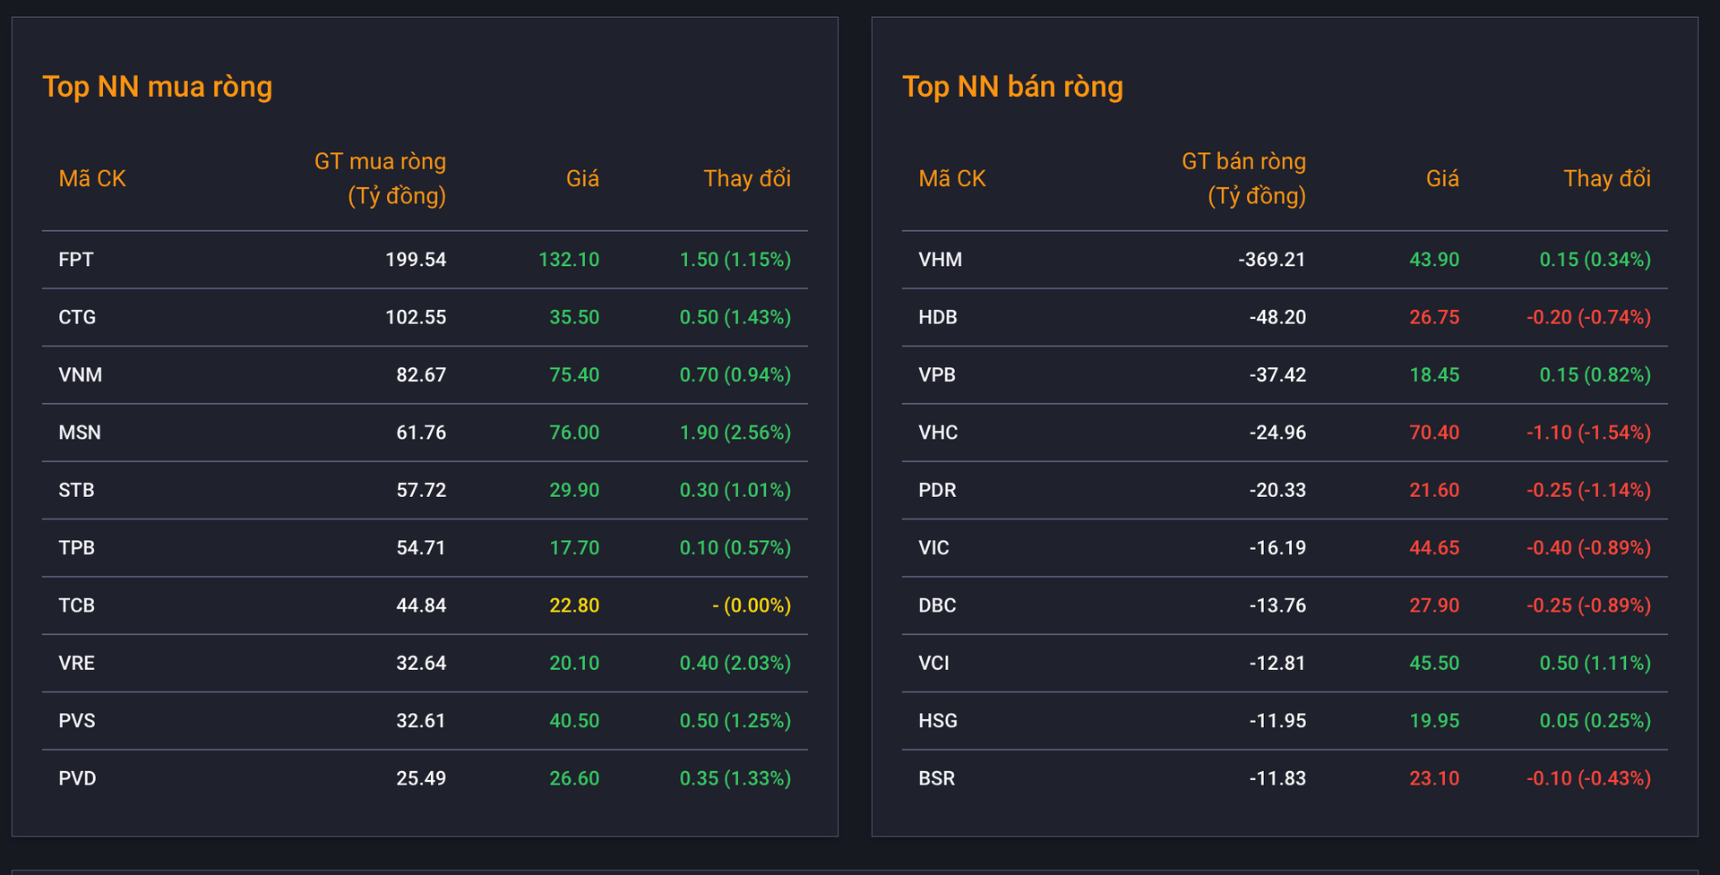Screen dimensions: 1720x875
Task: Click 'Thay đổi' header in sell table
Action: pyautogui.click(x=1607, y=178)
